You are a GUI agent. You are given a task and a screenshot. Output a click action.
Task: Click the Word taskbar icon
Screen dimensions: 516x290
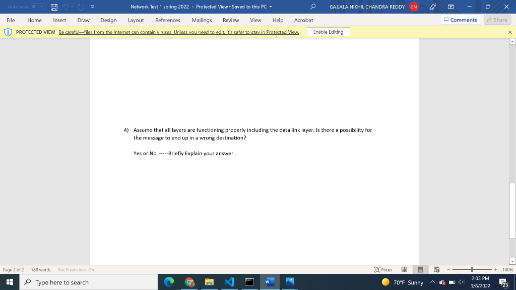point(270,282)
